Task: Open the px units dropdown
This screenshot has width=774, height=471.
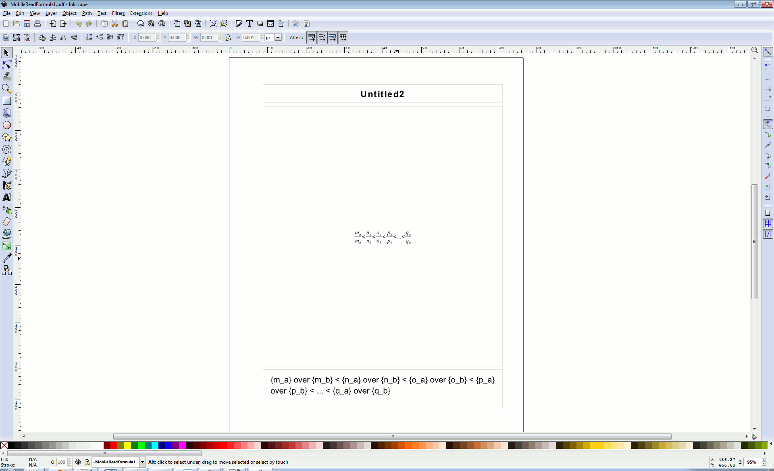Action: click(x=278, y=38)
